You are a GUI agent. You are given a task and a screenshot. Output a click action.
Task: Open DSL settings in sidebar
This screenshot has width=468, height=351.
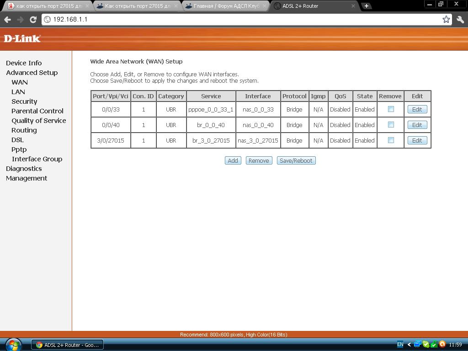click(x=18, y=140)
